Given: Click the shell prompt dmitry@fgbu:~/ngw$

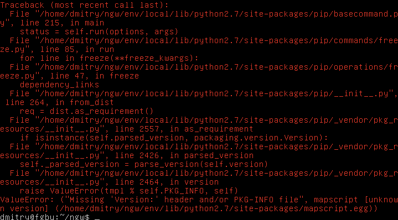Looking at the screenshot, I should (45, 217).
